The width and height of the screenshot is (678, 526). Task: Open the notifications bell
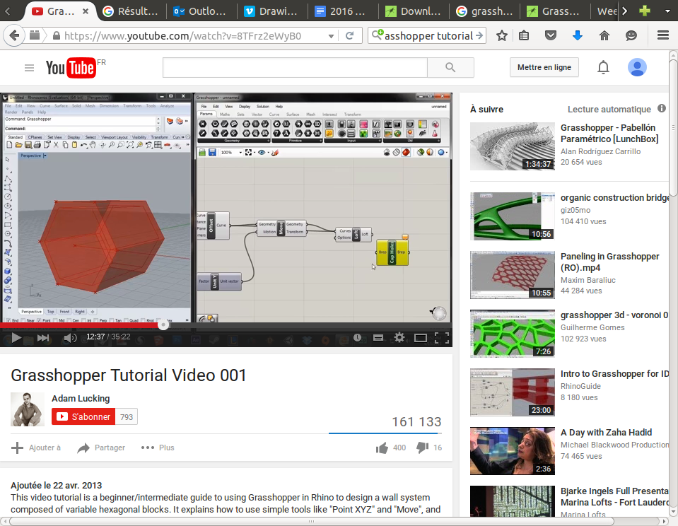click(x=603, y=67)
